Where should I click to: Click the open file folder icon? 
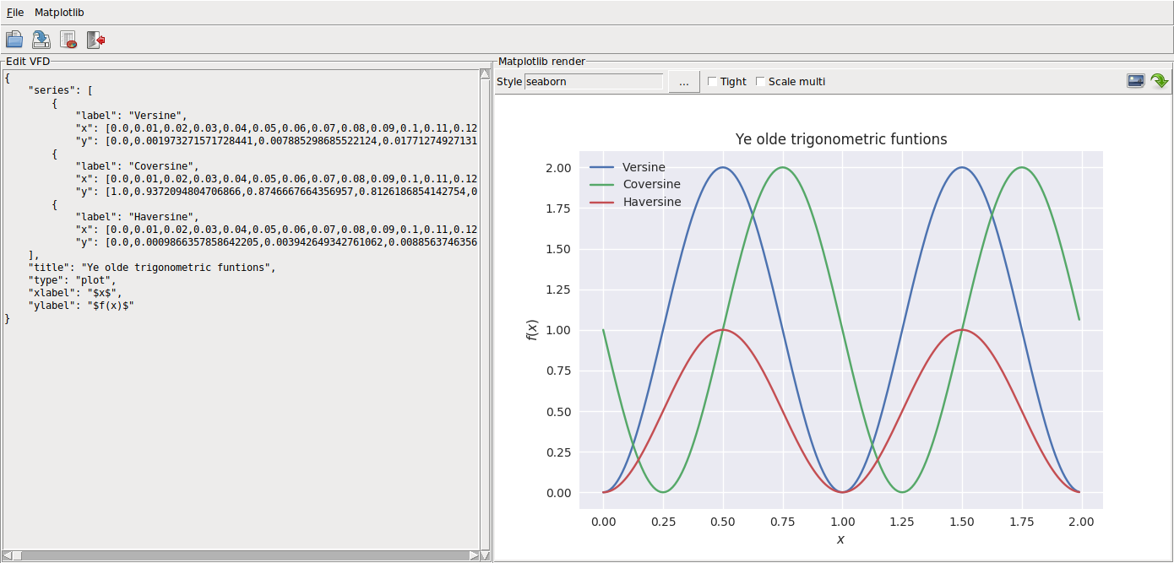click(14, 40)
